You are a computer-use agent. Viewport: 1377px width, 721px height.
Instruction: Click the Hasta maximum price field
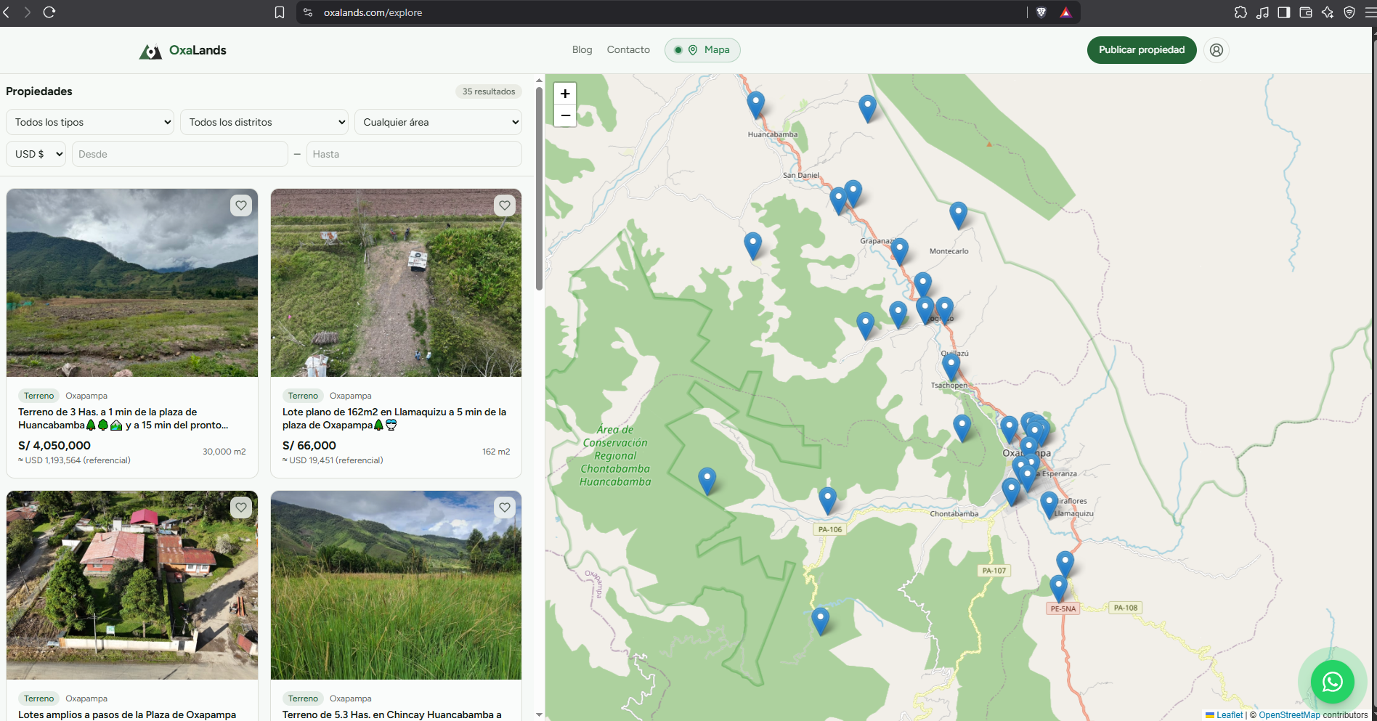[414, 154]
